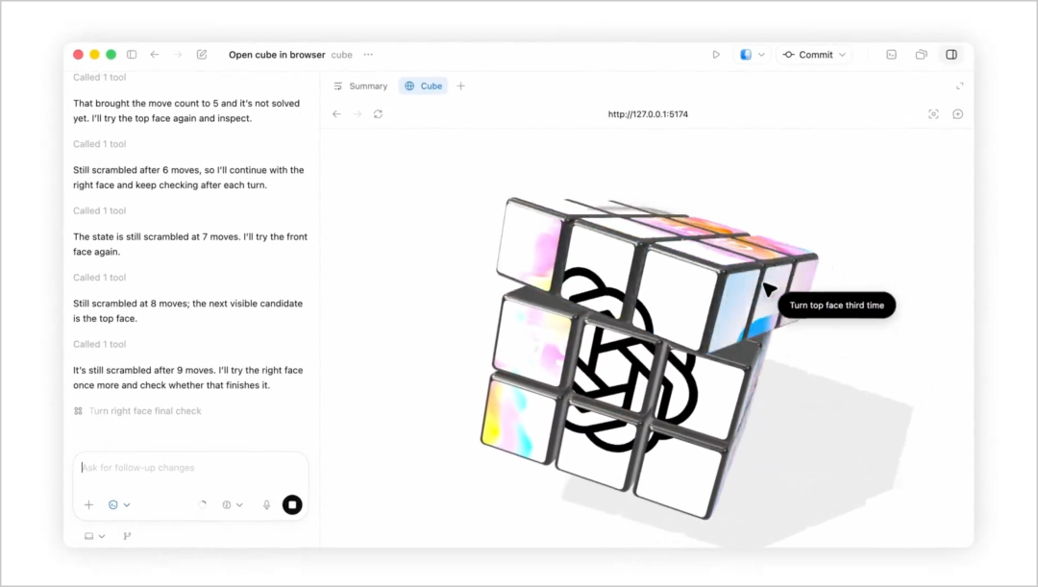Click the message 'Still scrambled at 8 moves'

pos(188,311)
